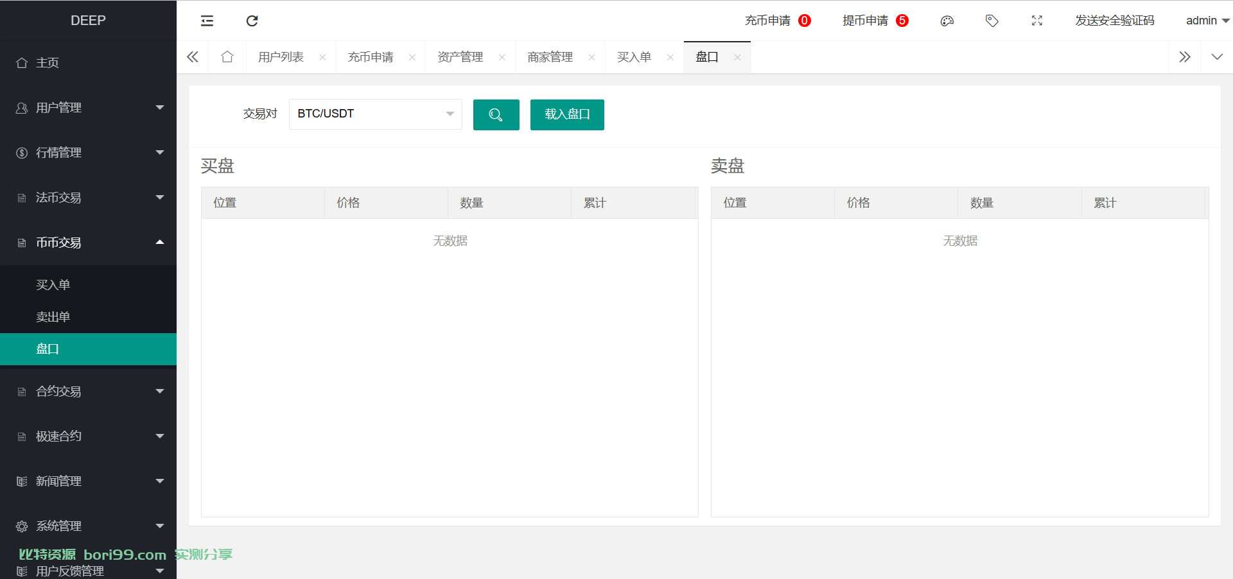
Task: Open the home tab icon
Action: (x=227, y=57)
